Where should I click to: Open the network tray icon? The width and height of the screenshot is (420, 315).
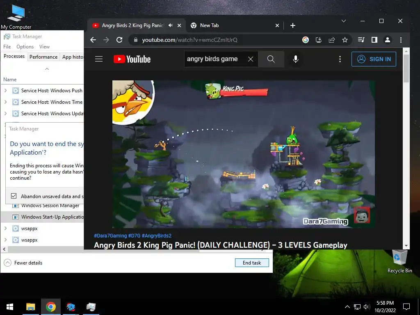[357, 307]
